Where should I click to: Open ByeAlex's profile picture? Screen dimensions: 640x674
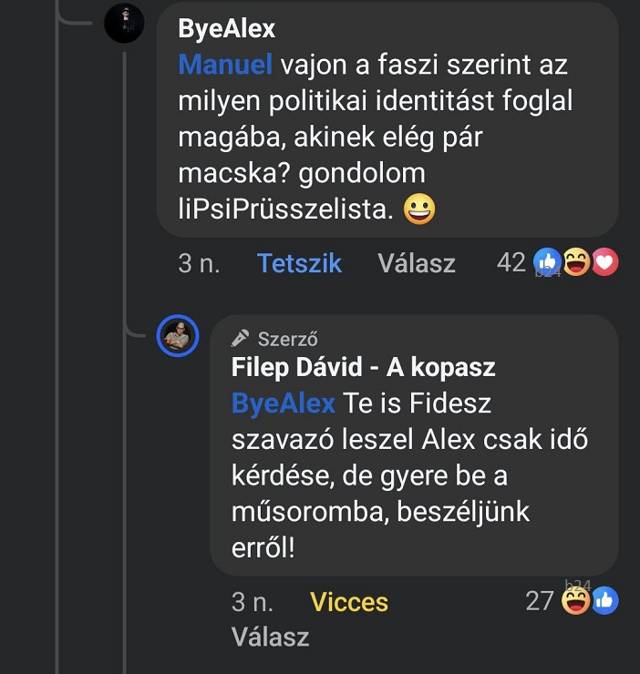pos(125,24)
